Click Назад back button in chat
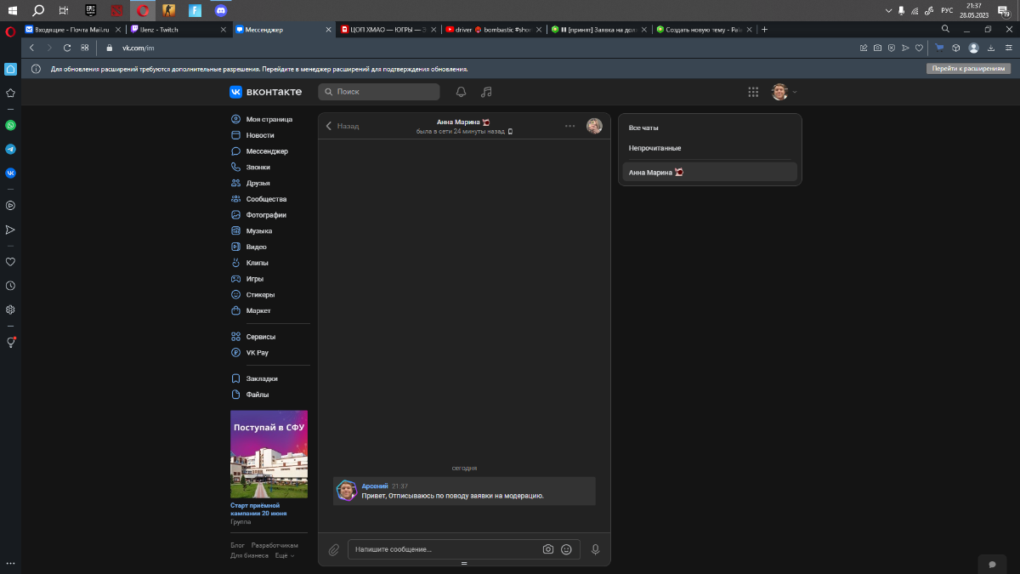1020x574 pixels. pyautogui.click(x=343, y=126)
